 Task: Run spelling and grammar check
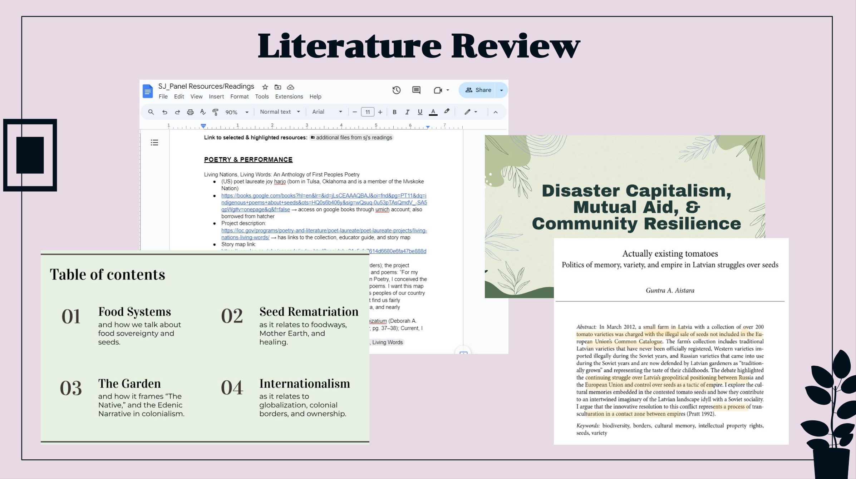[x=203, y=112]
